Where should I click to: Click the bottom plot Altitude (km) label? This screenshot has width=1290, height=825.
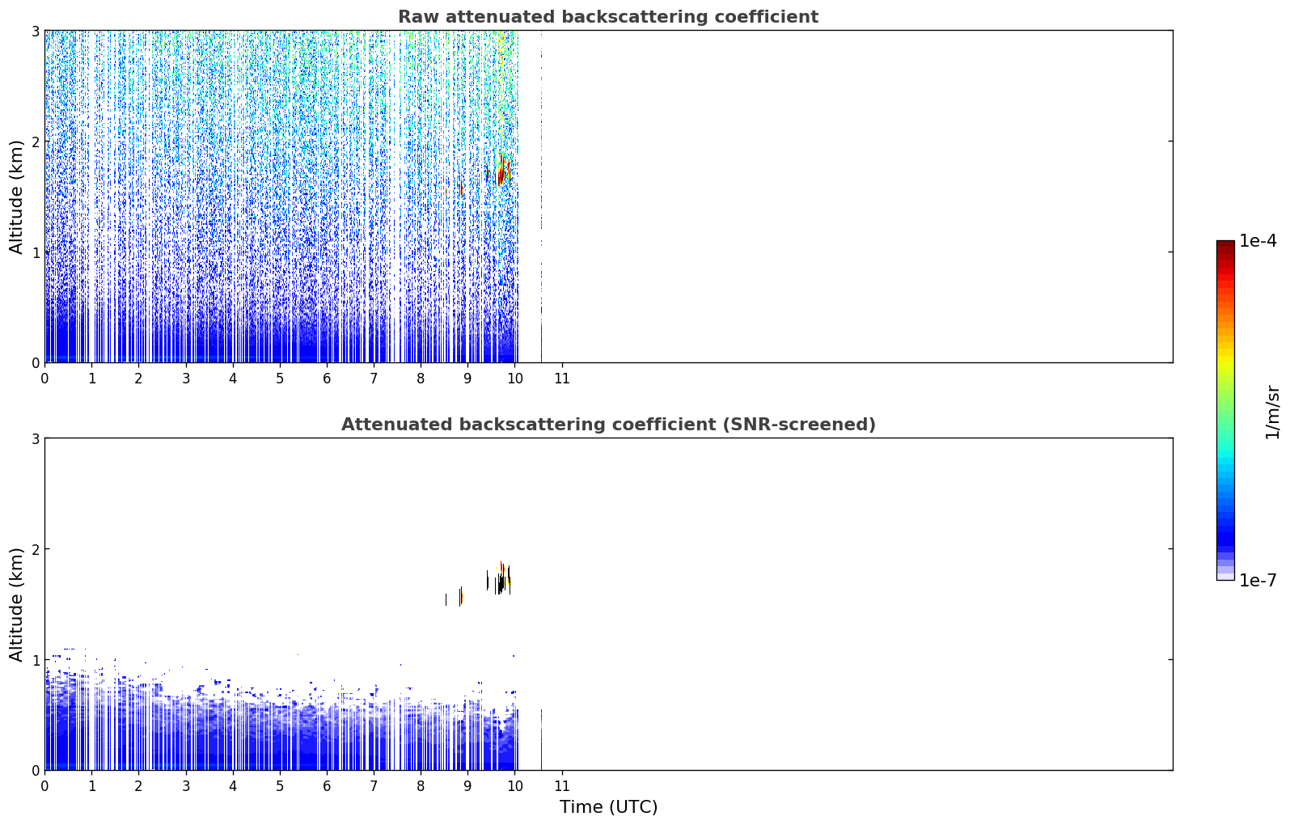tap(17, 604)
